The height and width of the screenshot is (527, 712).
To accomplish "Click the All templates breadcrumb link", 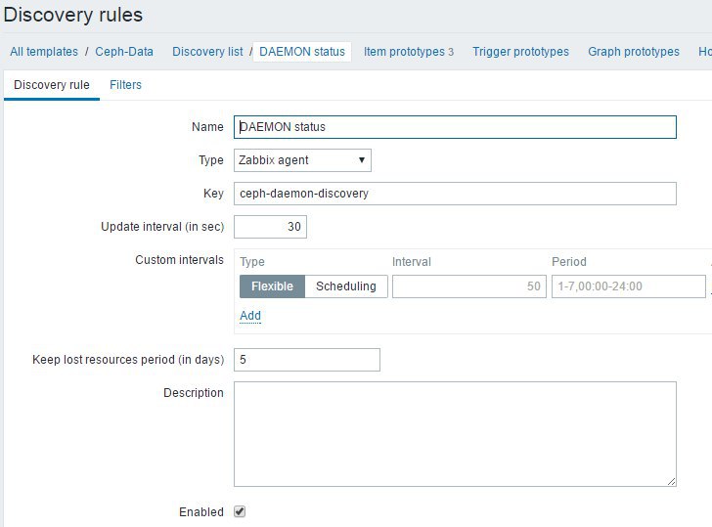I will [x=44, y=52].
